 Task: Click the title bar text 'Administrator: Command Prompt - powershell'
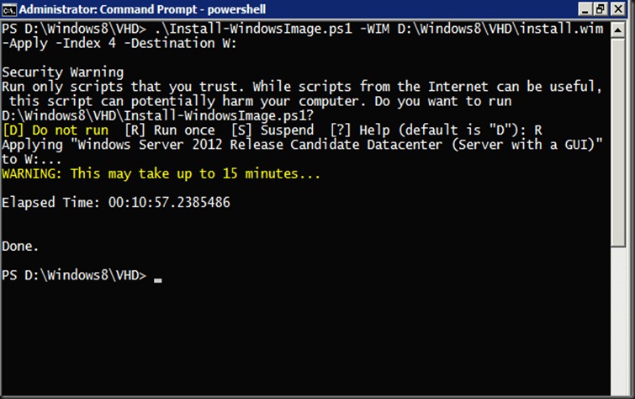(x=142, y=9)
